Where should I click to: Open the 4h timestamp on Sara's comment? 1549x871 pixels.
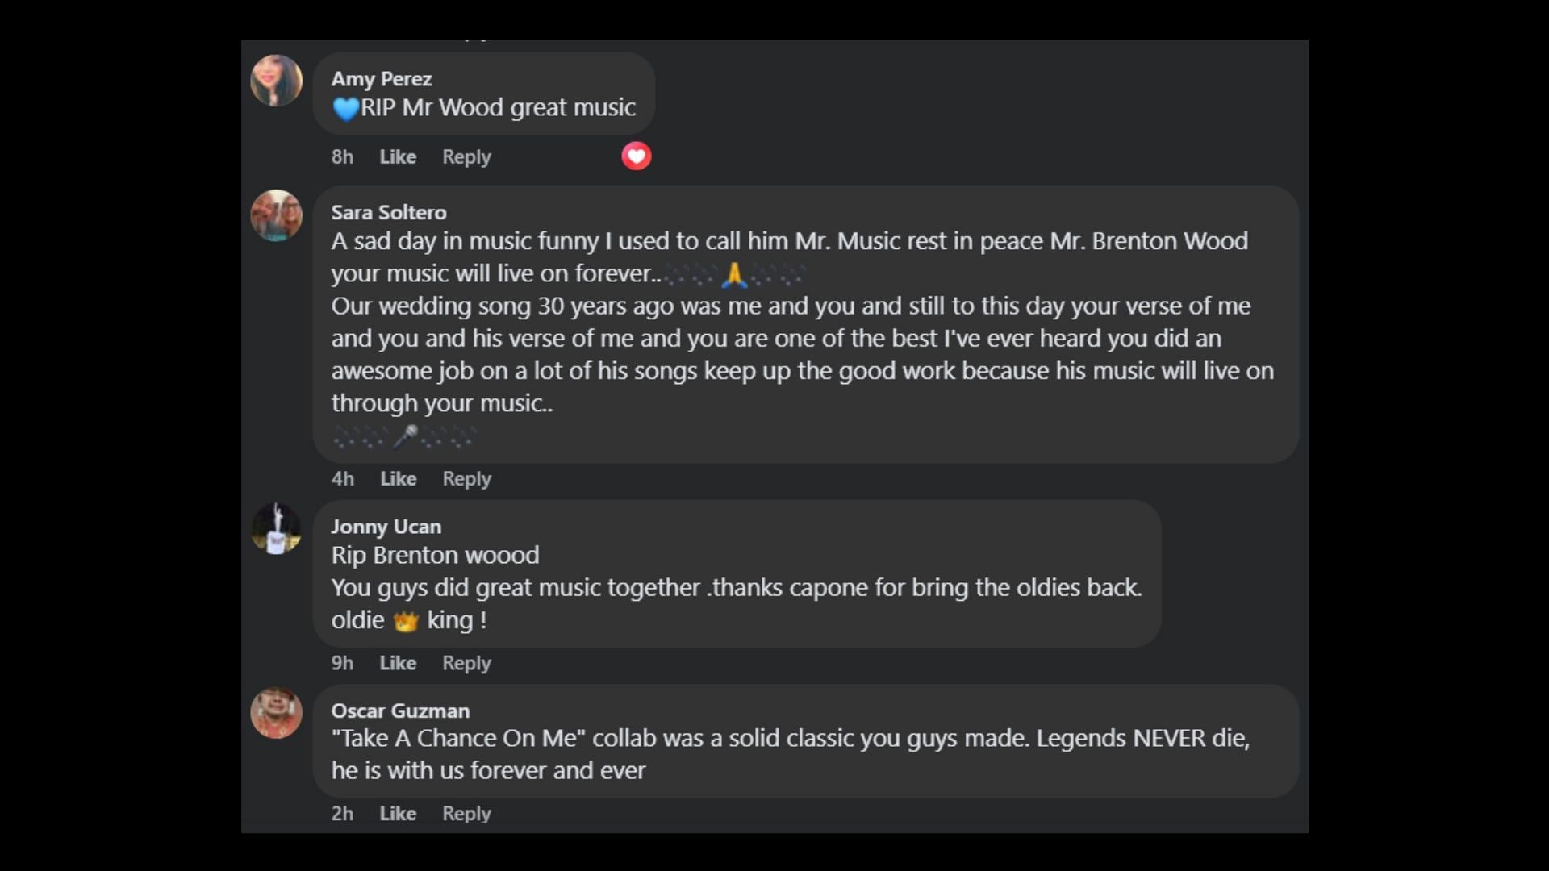pos(342,479)
